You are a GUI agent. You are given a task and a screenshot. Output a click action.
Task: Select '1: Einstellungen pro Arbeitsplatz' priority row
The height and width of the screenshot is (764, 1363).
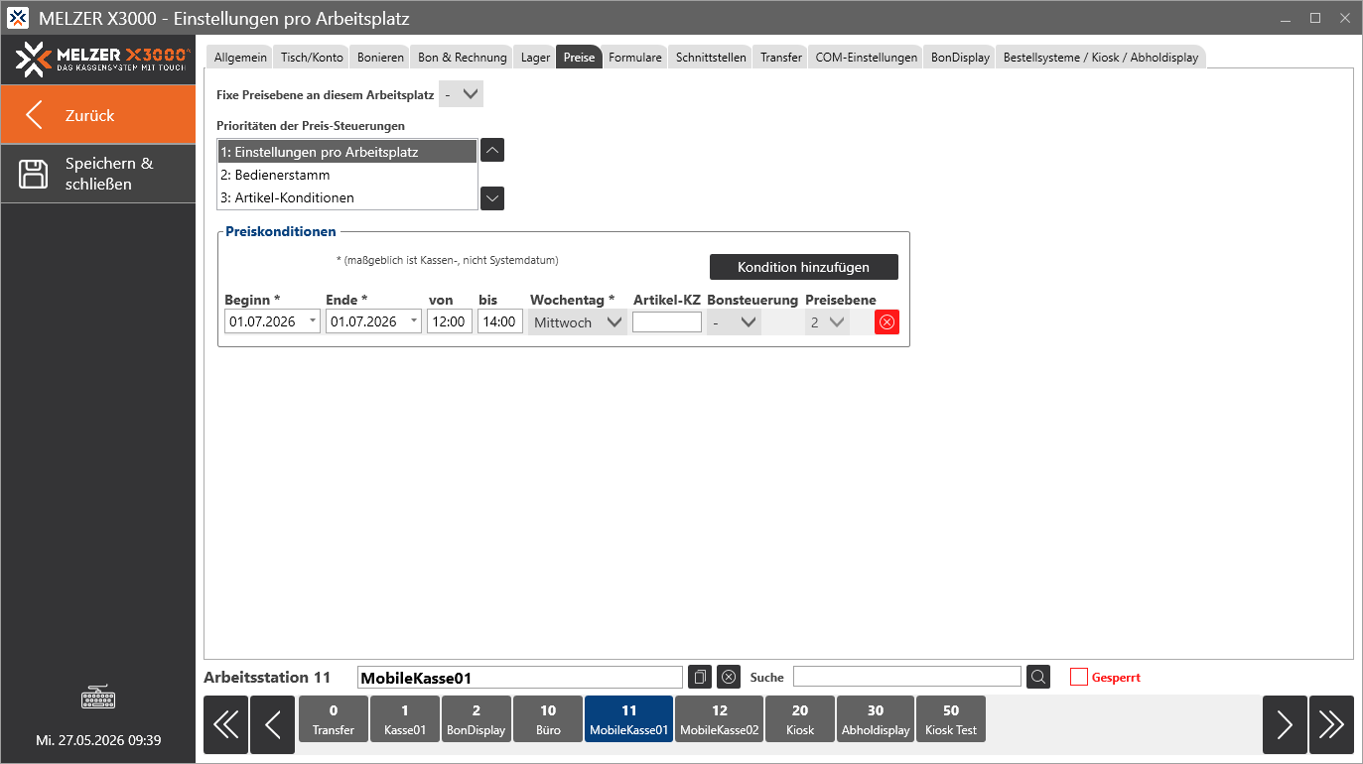pos(347,152)
